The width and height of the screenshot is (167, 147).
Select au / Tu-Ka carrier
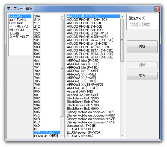tap(20, 20)
